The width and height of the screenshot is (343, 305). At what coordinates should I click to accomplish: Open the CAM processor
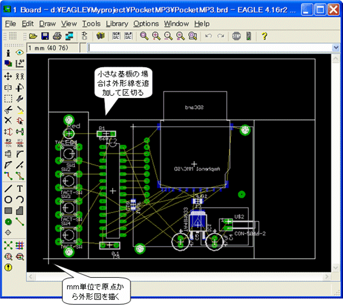point(69,36)
